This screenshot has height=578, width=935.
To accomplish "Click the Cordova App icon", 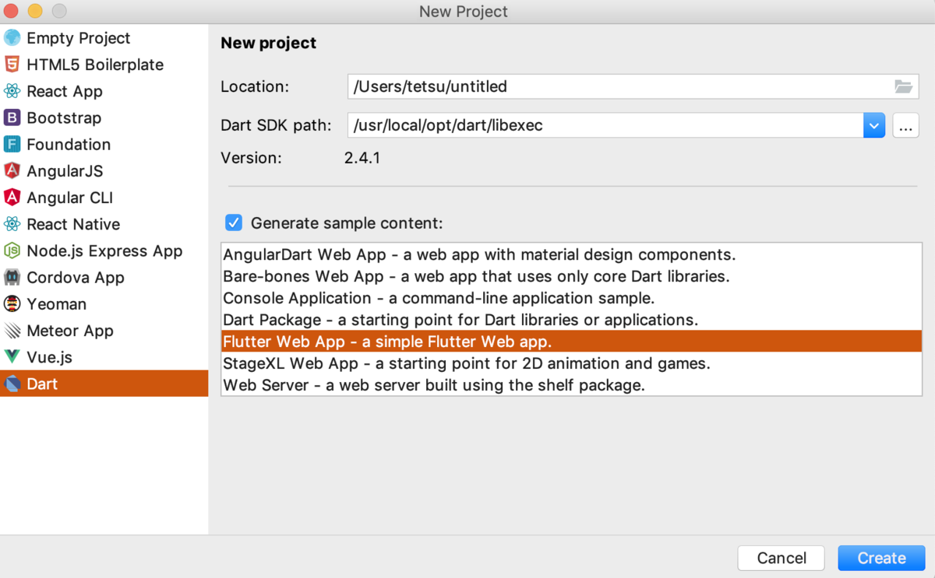I will tap(12, 278).
